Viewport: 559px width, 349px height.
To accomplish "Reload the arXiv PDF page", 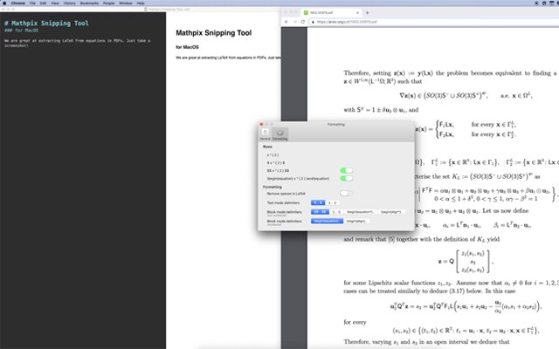I will [303, 22].
